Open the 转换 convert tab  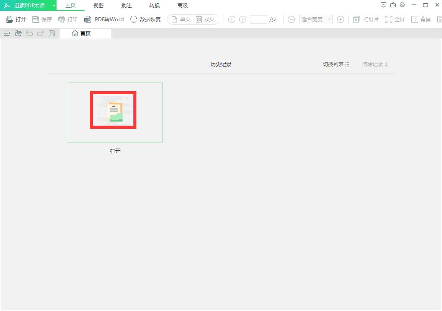click(x=155, y=6)
